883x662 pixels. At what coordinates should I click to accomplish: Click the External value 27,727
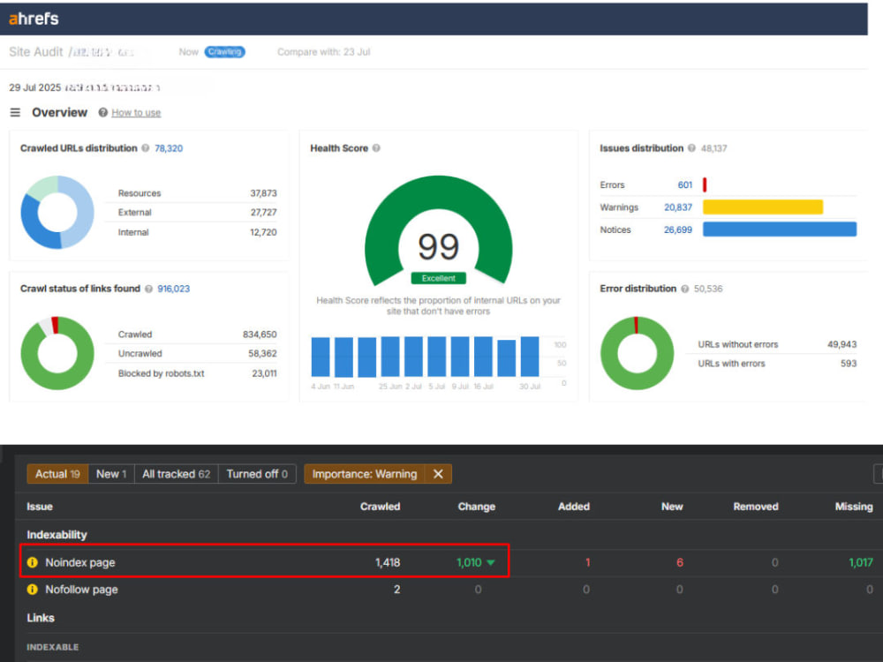263,212
